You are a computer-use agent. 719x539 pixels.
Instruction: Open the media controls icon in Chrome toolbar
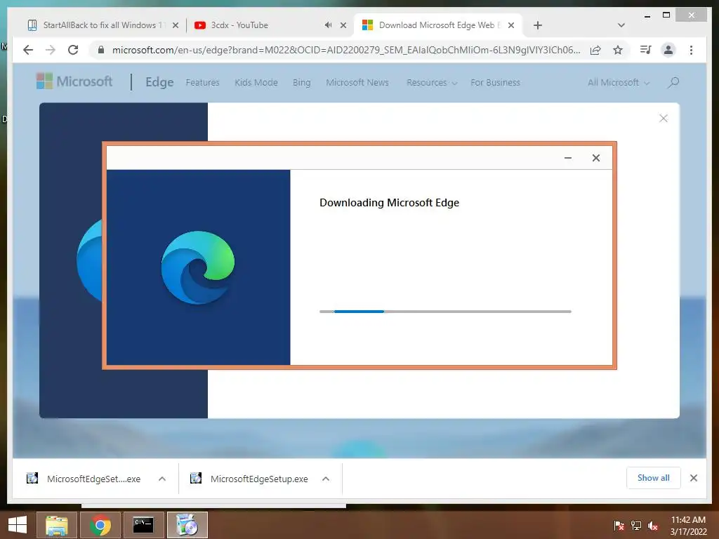tap(646, 50)
